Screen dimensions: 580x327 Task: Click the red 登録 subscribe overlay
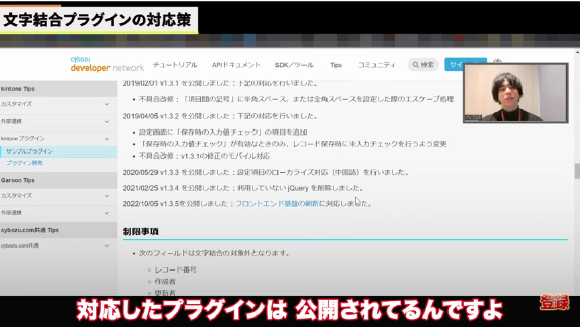(554, 303)
